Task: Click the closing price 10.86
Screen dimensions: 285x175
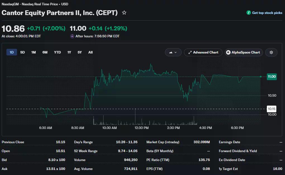Action: [13, 29]
